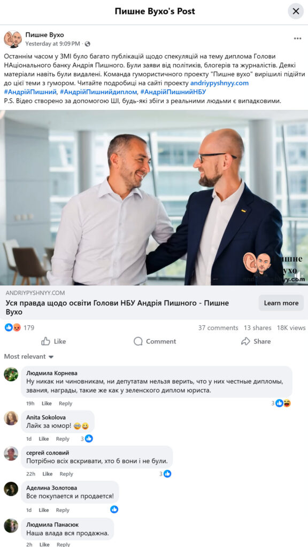Open the andriypyshnyy.com link in post text

[219, 83]
